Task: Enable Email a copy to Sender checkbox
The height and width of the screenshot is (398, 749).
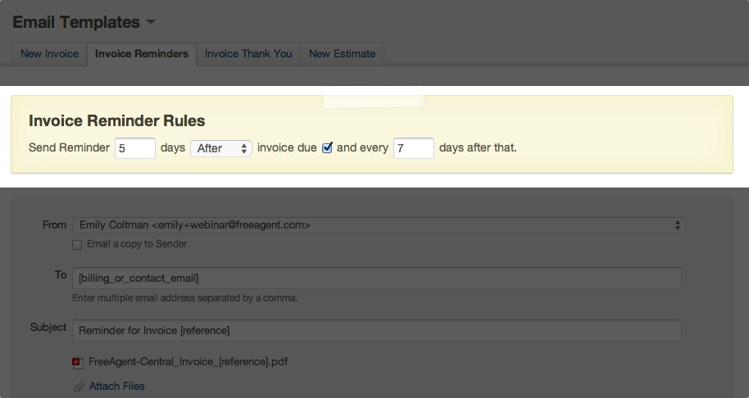Action: (x=77, y=244)
